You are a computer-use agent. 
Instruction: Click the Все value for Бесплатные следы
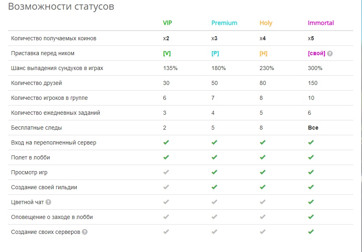313,128
